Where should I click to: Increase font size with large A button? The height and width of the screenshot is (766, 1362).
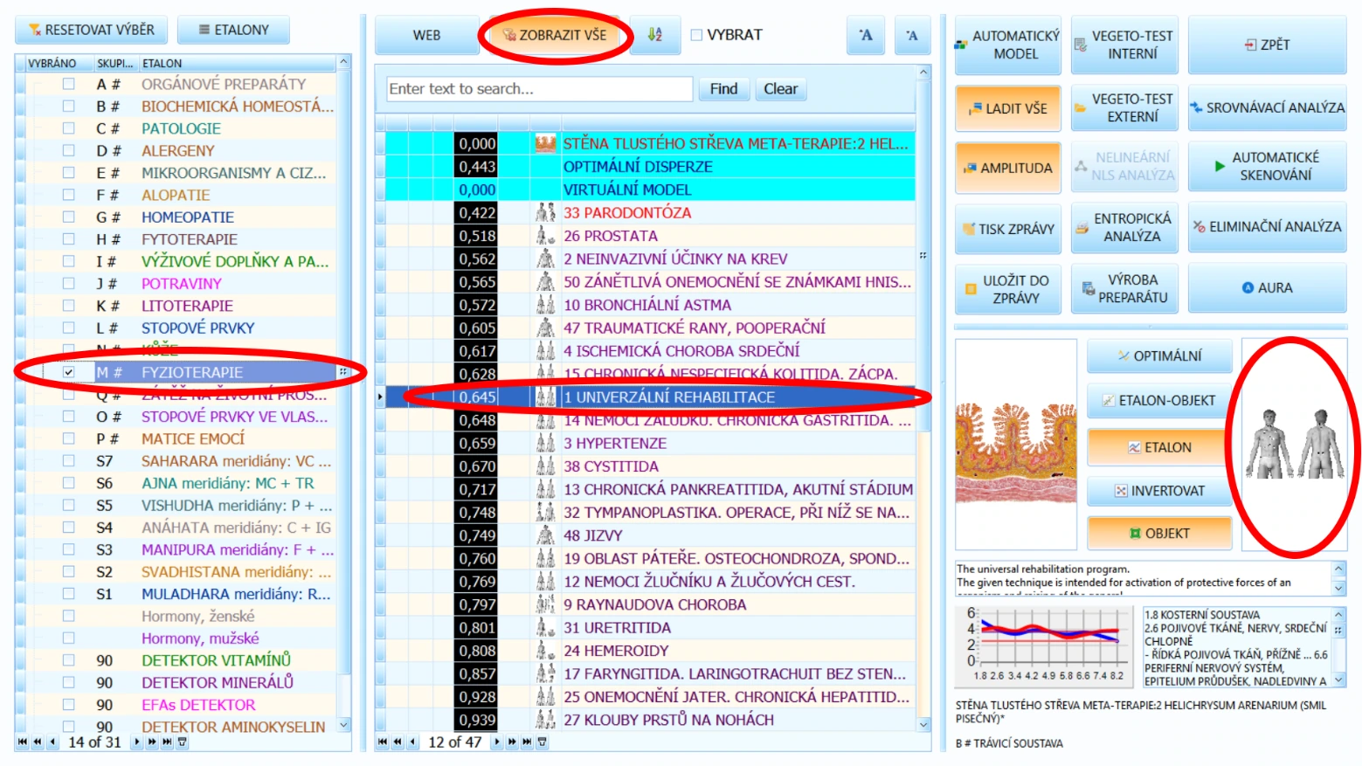(x=866, y=35)
